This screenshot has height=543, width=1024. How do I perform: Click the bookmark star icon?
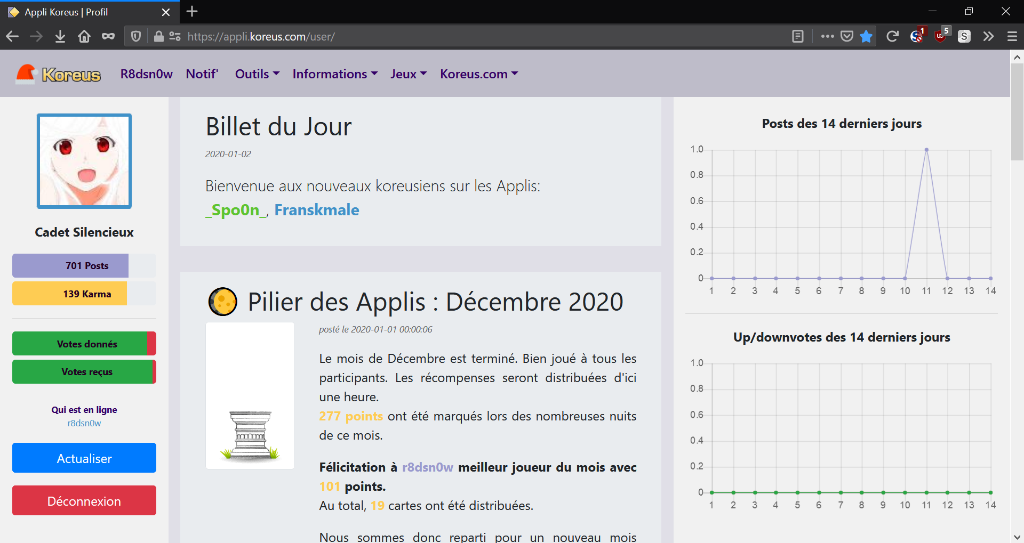866,36
